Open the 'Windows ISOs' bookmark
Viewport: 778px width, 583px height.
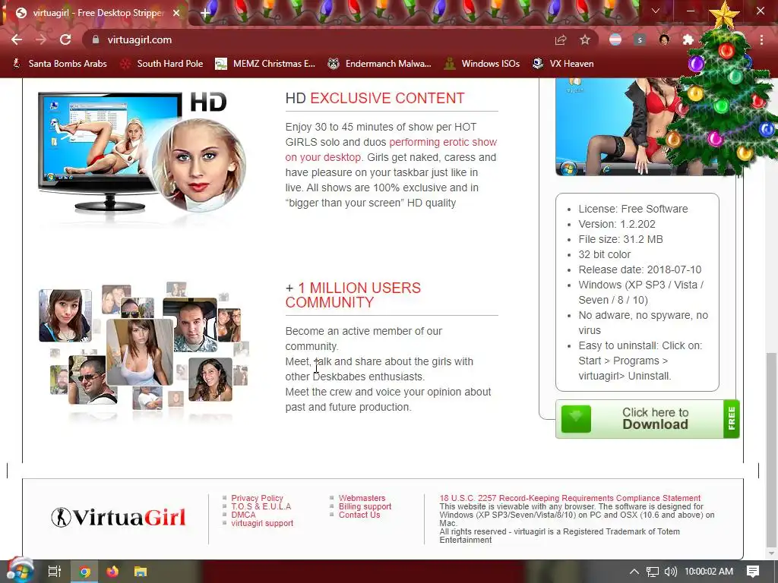click(482, 64)
